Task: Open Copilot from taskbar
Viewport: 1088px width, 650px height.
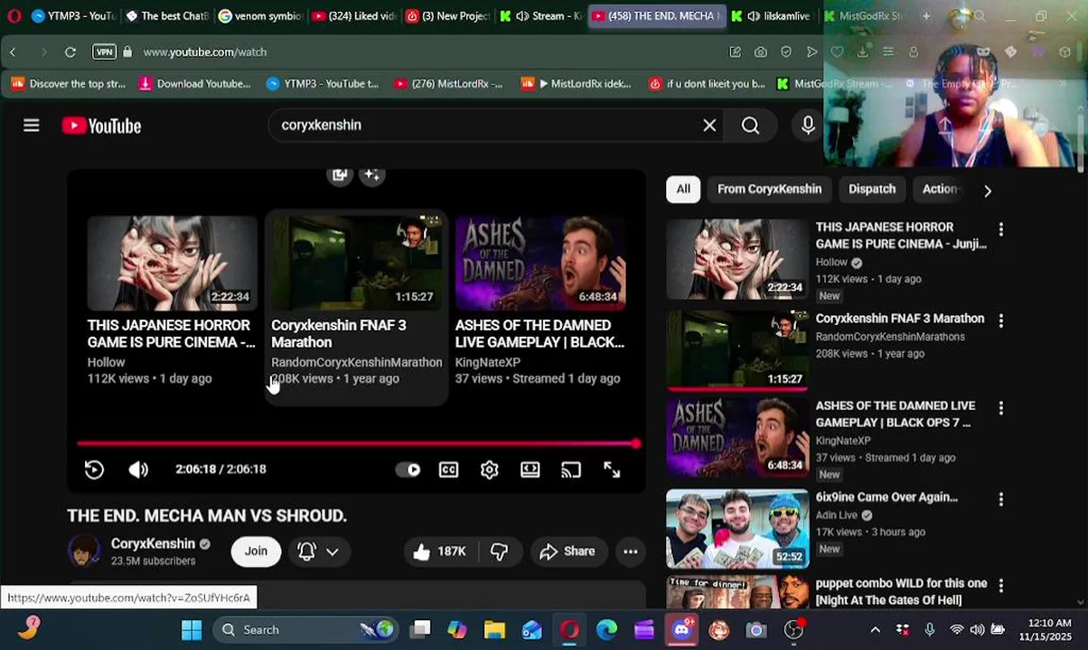Action: pos(457,630)
